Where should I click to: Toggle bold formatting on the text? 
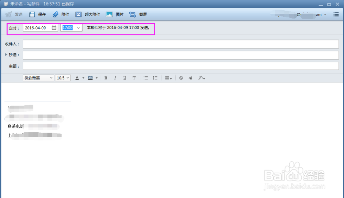click(x=106, y=78)
